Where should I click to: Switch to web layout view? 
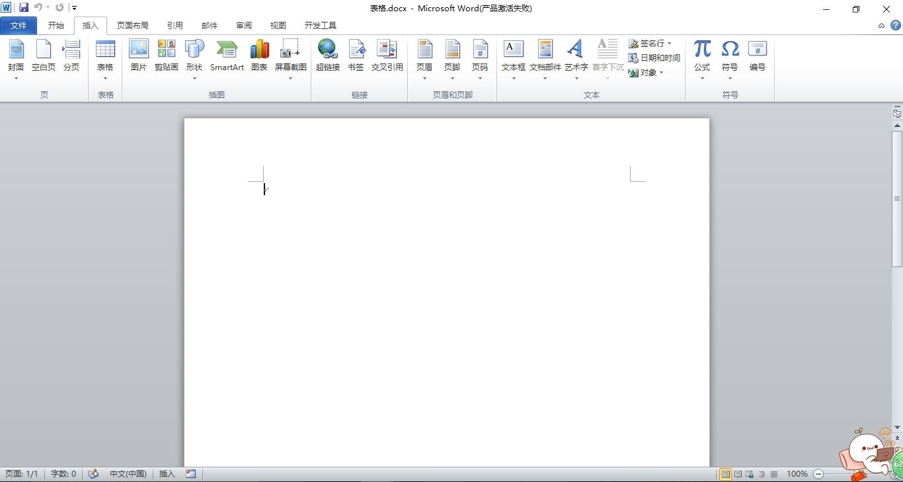pos(750,474)
